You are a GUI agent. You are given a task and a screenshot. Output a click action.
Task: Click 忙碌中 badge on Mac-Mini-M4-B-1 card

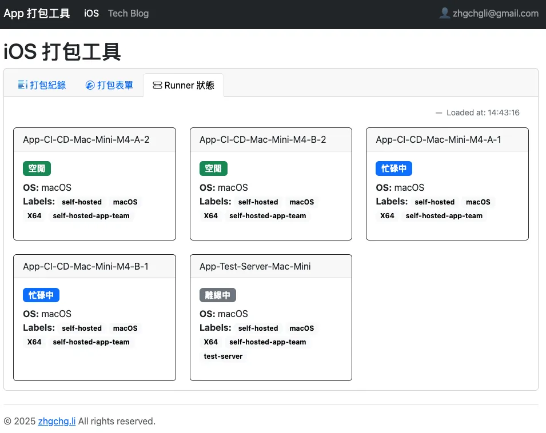click(41, 295)
